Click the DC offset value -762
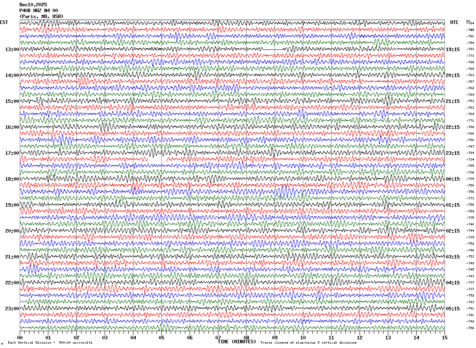This screenshot has width=476, height=348. [x=470, y=88]
